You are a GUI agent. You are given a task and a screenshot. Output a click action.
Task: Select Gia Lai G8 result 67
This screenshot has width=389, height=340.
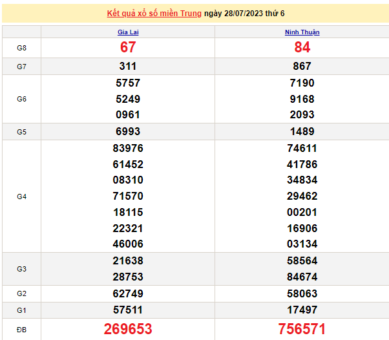(x=127, y=48)
